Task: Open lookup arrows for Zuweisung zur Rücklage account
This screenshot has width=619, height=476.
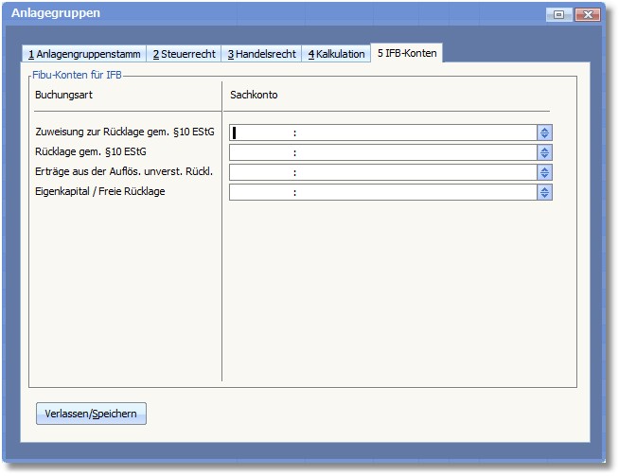Action: tap(544, 132)
